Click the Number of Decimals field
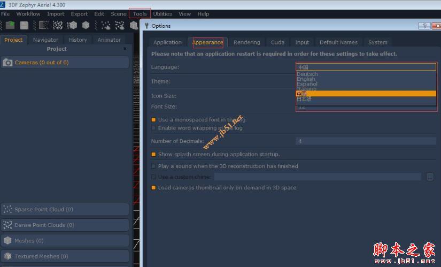This screenshot has height=267, width=441. point(366,141)
